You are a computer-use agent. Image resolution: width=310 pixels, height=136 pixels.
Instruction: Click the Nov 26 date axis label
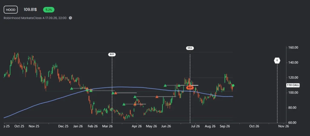[284, 126]
